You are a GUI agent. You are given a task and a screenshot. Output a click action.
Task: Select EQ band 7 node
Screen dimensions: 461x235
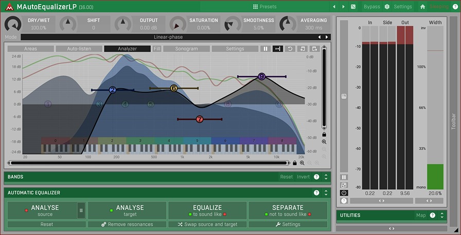[200, 119]
